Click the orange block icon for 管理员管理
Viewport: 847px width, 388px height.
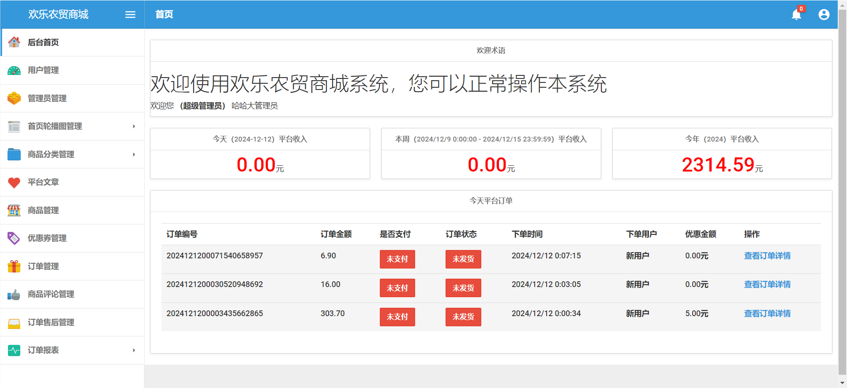tap(14, 98)
